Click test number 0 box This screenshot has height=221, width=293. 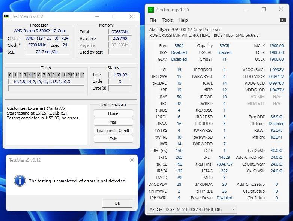[10, 75]
